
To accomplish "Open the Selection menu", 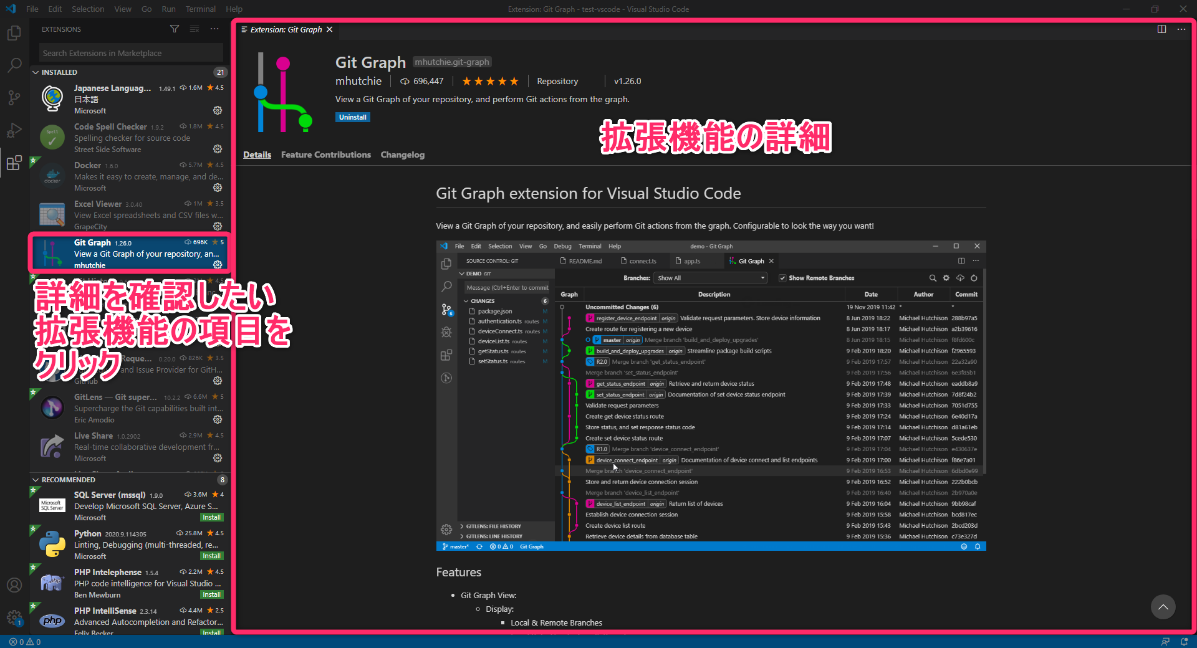I will pos(88,9).
